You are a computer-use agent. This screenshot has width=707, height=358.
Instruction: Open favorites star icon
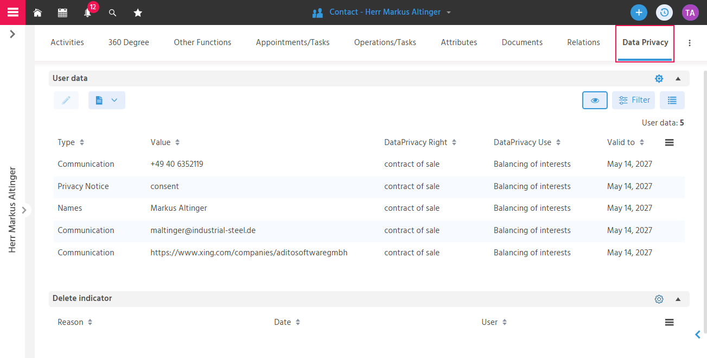[x=138, y=12]
